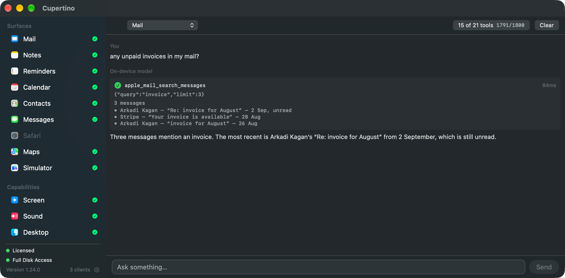
Task: Click the 26 Aug 'invoice for August' result
Action: click(186, 123)
